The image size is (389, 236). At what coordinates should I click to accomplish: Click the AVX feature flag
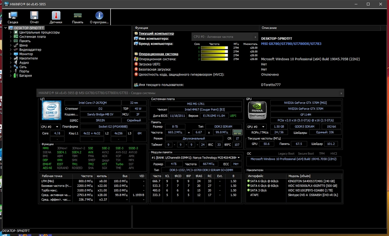tap(91, 152)
